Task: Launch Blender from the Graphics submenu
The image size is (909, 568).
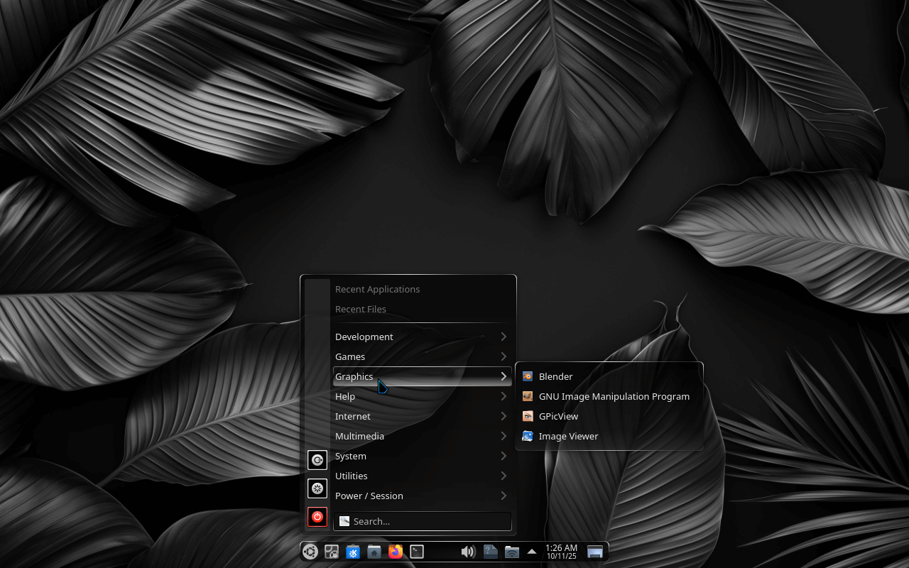Action: click(x=555, y=376)
